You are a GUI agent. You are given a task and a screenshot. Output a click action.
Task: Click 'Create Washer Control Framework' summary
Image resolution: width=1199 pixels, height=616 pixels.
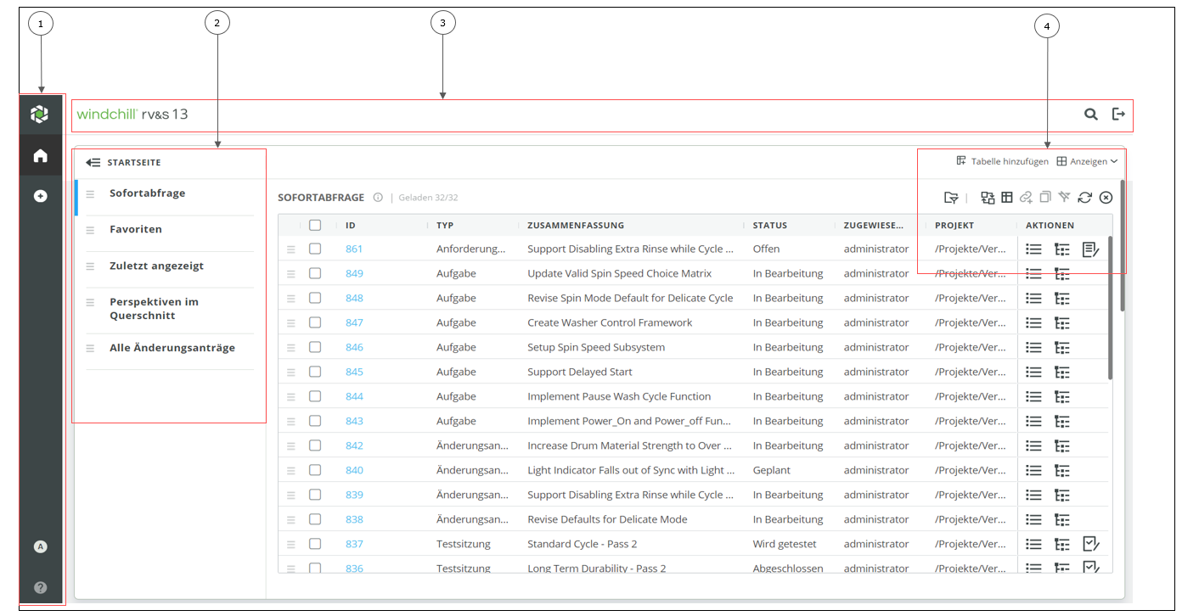pyautogui.click(x=610, y=323)
